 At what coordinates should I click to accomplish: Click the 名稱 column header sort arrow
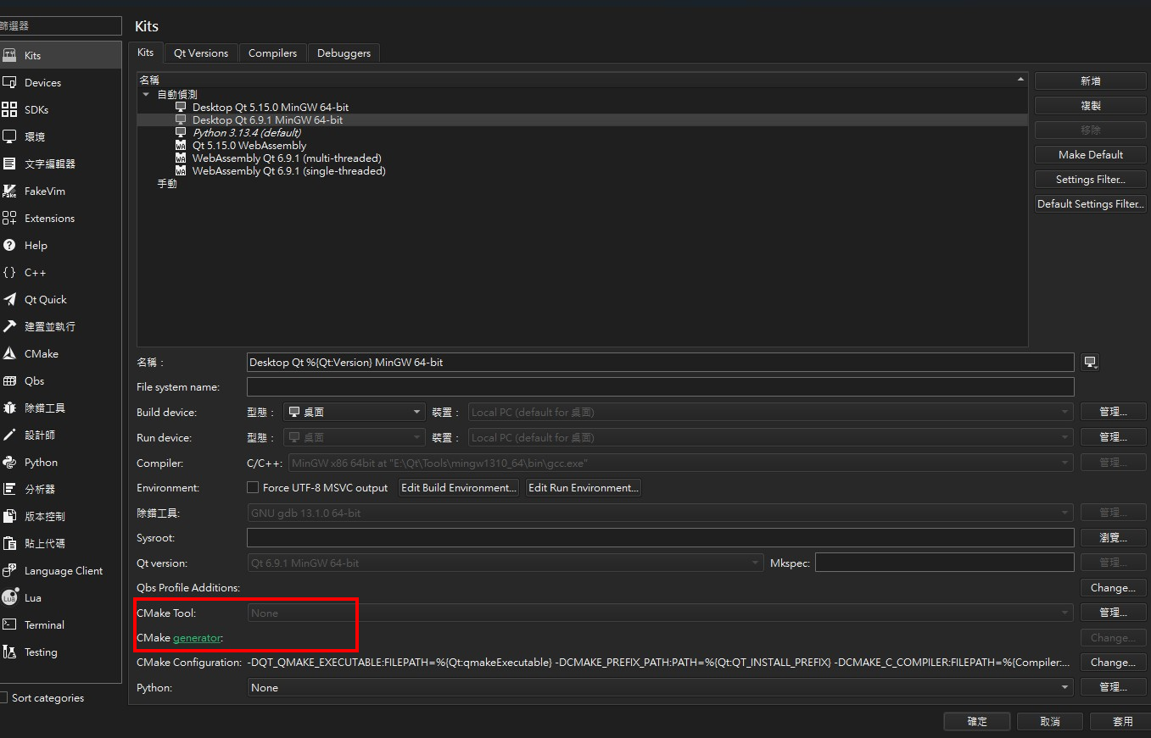(1020, 80)
